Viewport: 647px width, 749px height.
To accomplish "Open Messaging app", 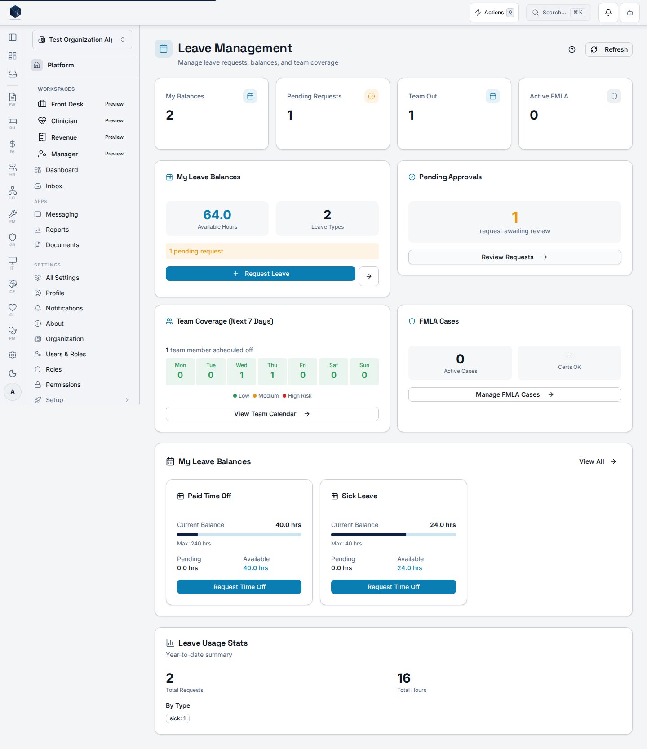I will (82, 214).
